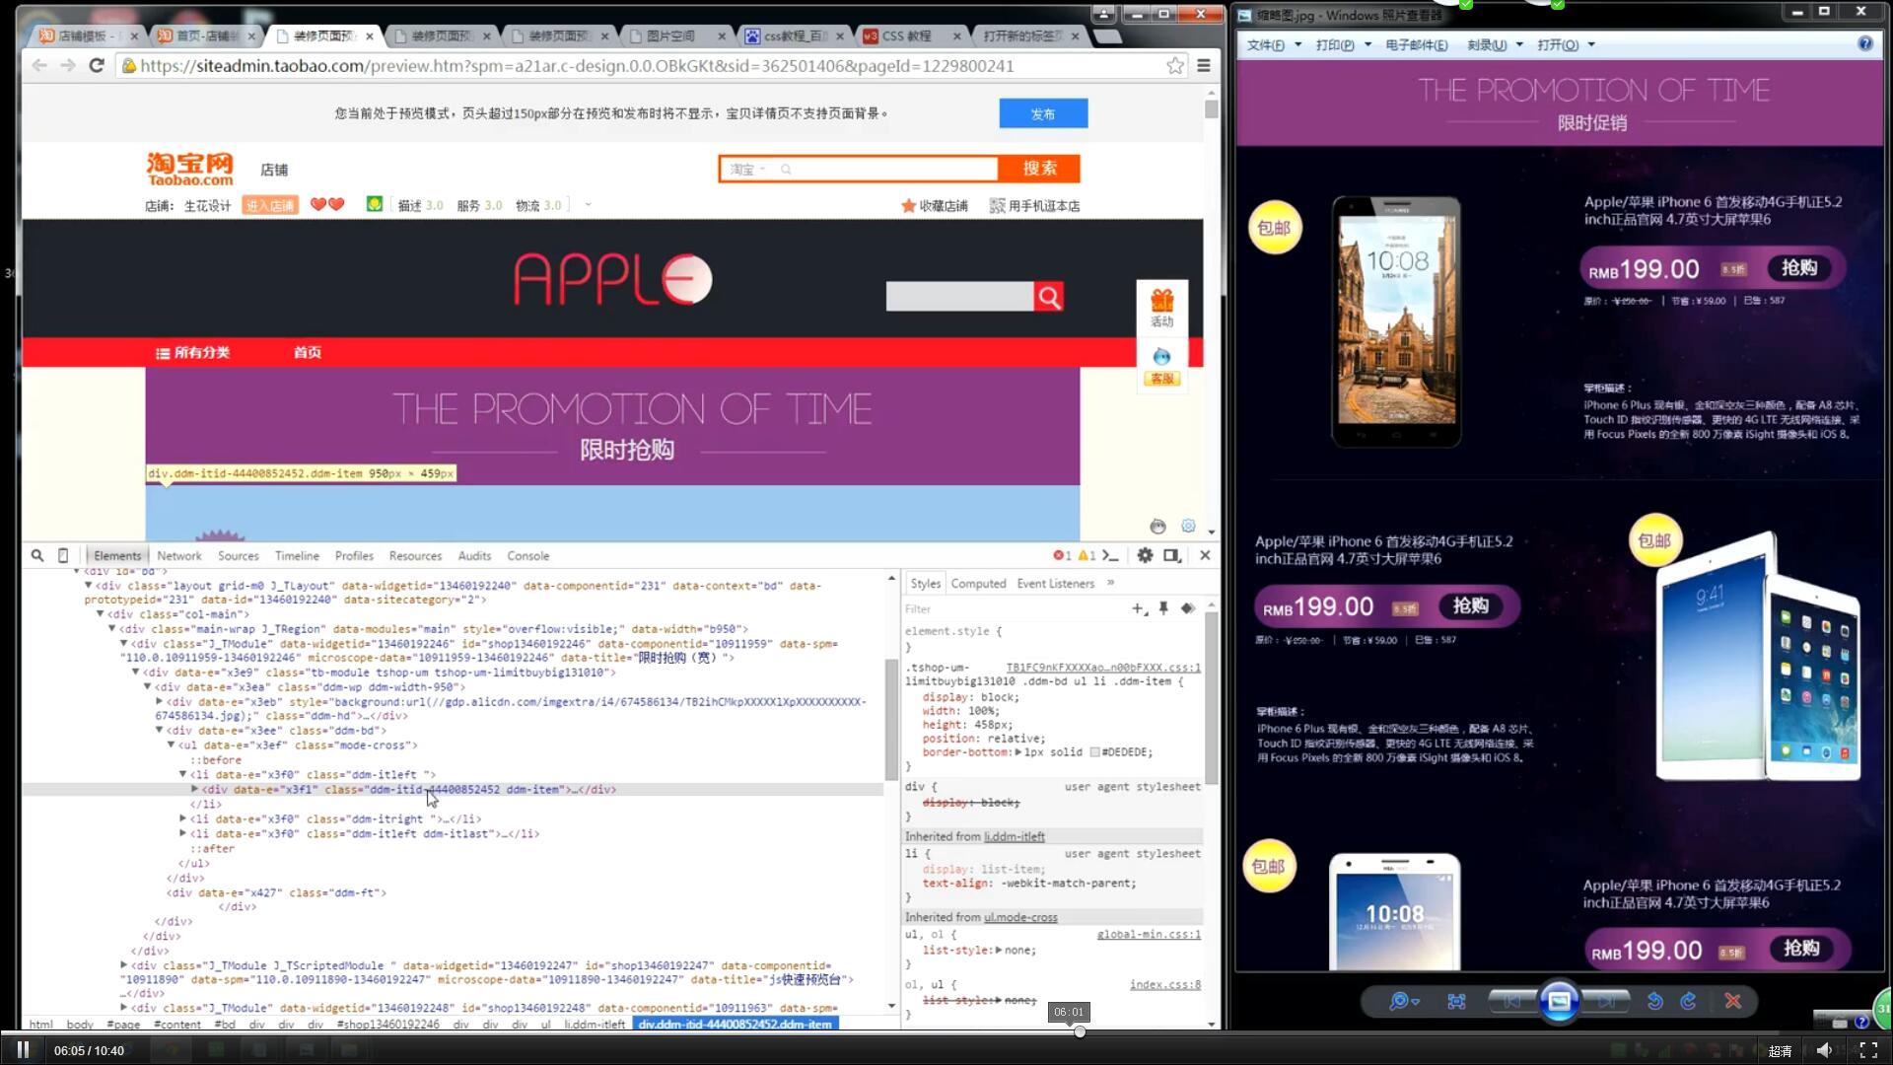Open the TB1FC9nKFXXXXao css source link

tap(1103, 668)
